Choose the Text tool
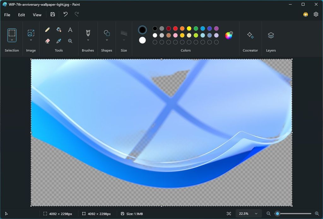This screenshot has height=219, width=323. pos(70,29)
